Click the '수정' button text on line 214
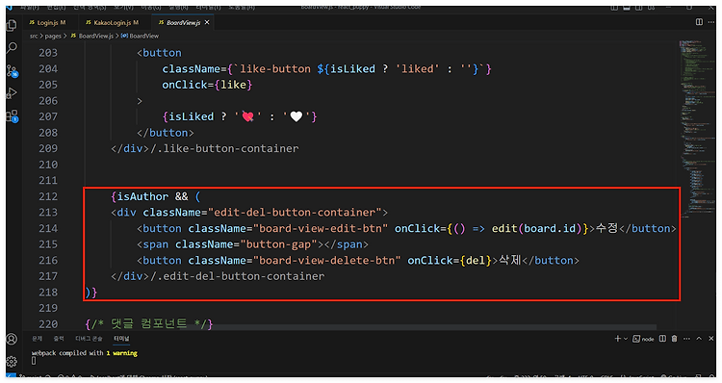The image size is (722, 383). click(606, 228)
